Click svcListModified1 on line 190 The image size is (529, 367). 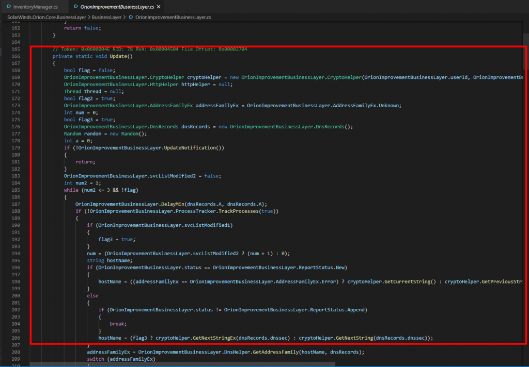(207, 225)
